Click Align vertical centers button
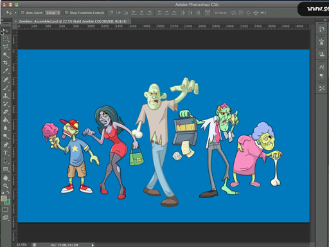 pyautogui.click(x=118, y=13)
